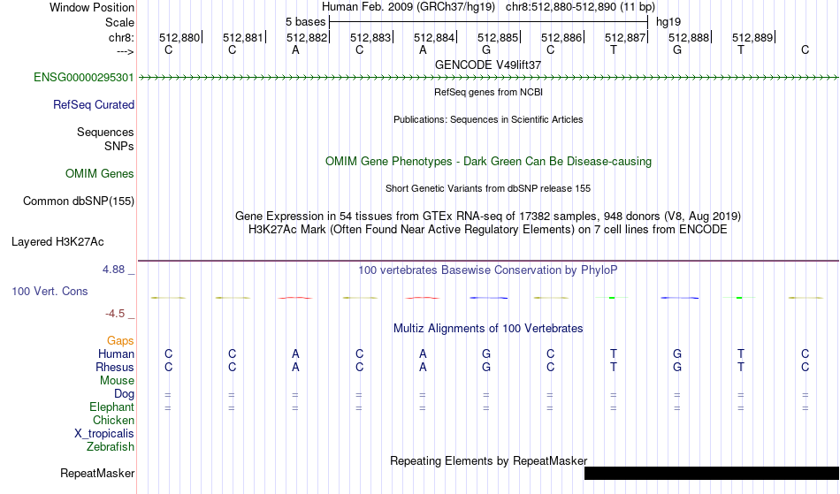
Task: Click the 100 Vert. Cons label
Action: pyautogui.click(x=50, y=292)
